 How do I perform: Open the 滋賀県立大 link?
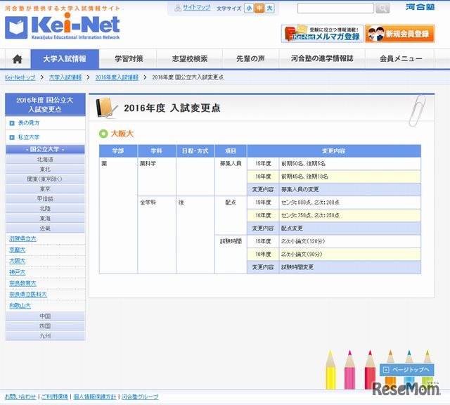[x=22, y=239]
